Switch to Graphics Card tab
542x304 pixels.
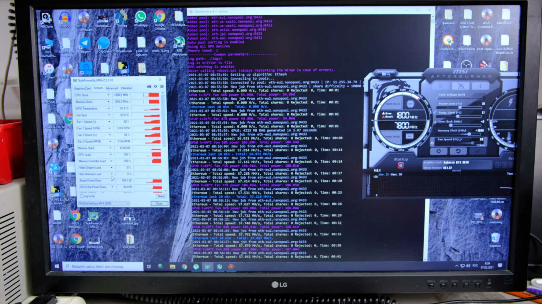point(82,88)
